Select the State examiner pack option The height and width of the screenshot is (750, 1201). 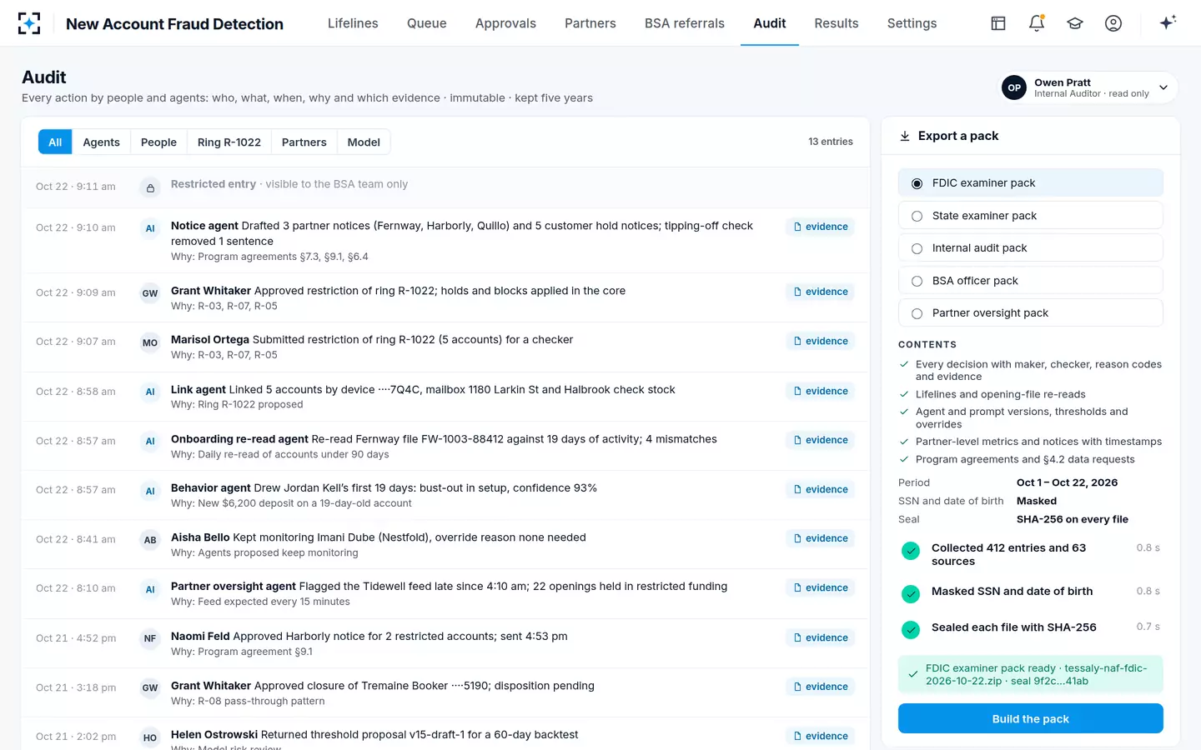click(1030, 216)
